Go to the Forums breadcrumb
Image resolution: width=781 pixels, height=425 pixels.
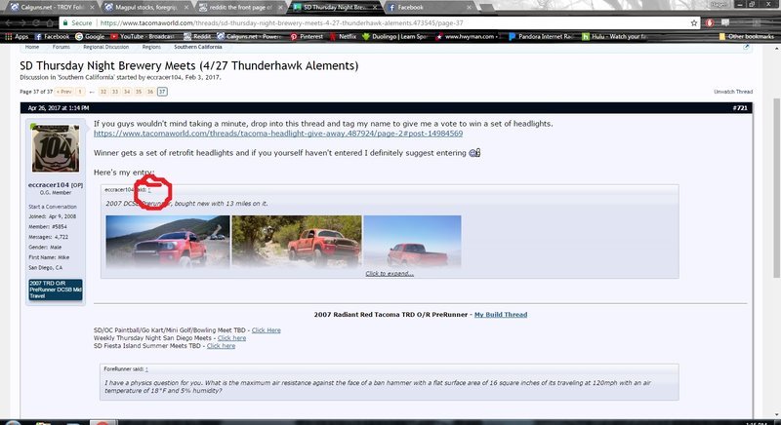[62, 47]
